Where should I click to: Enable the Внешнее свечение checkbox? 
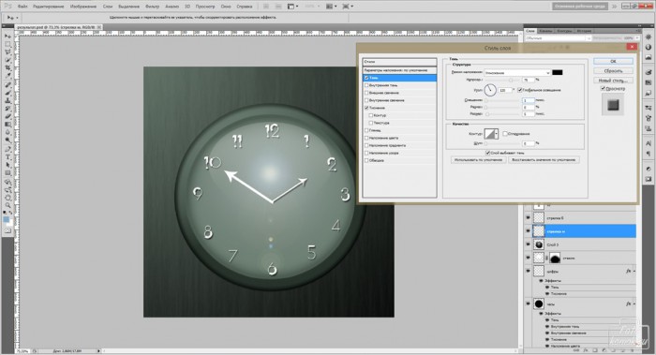click(366, 93)
